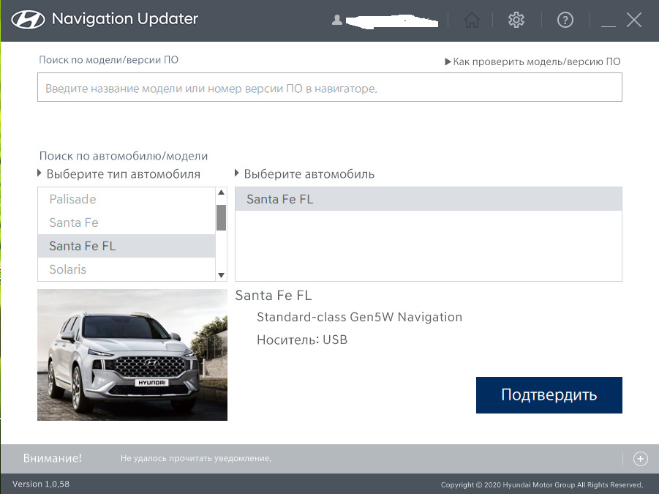
Task: Click the vehicle type list scrollbar thumb
Action: pyautogui.click(x=221, y=218)
